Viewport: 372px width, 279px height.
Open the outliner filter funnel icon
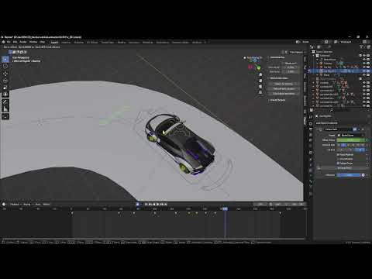(x=361, y=46)
